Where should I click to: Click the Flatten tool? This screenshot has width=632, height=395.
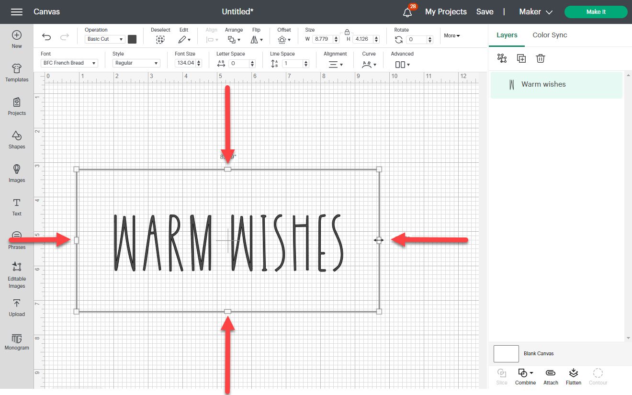573,376
